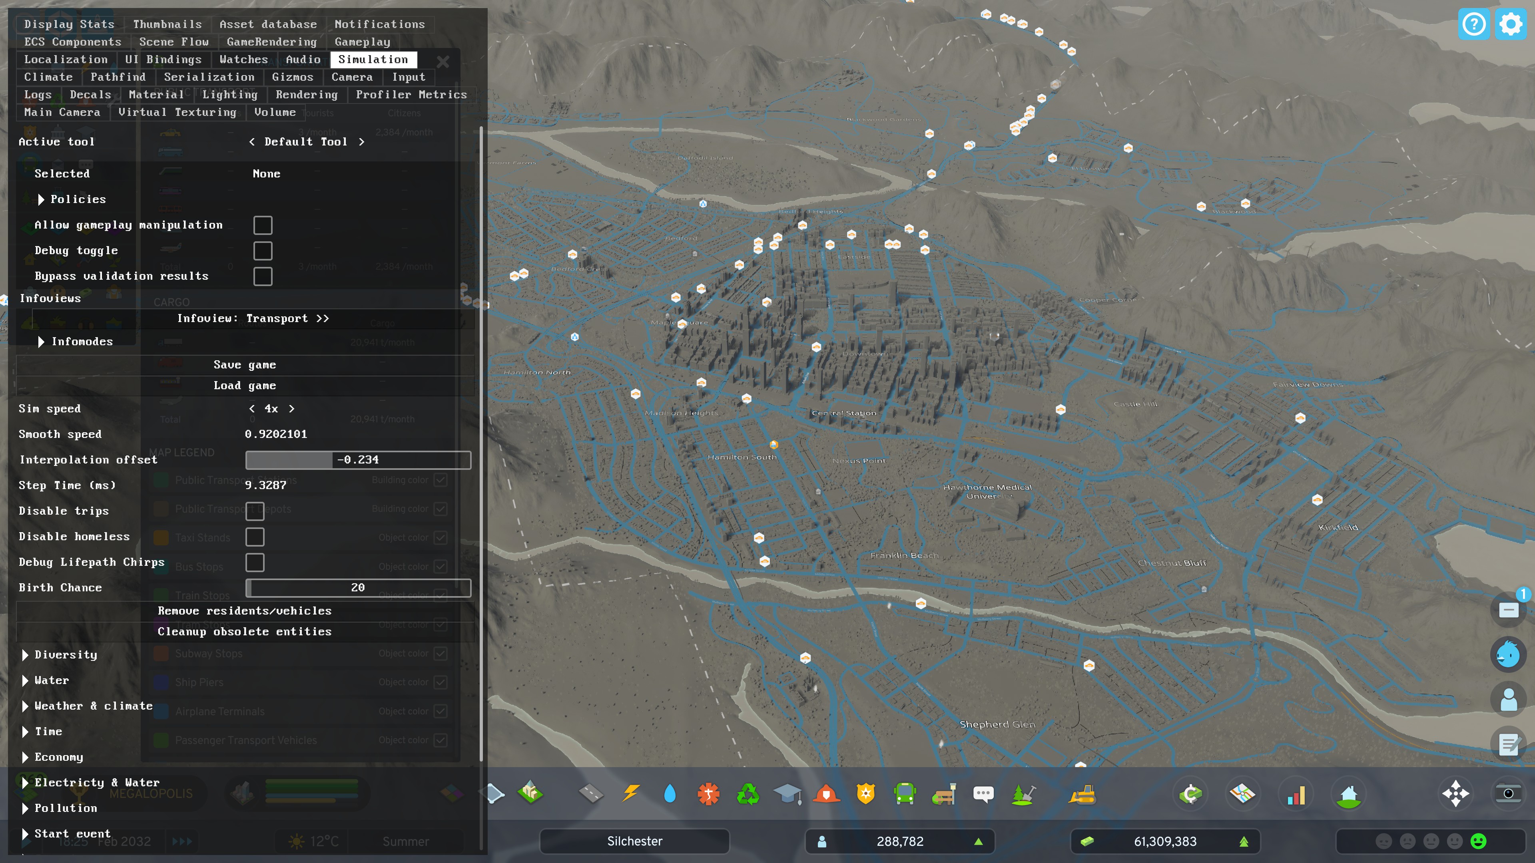Open the life path person icon

tap(1508, 699)
